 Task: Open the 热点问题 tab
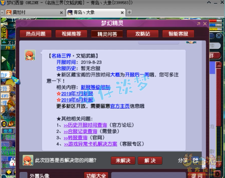36,34
